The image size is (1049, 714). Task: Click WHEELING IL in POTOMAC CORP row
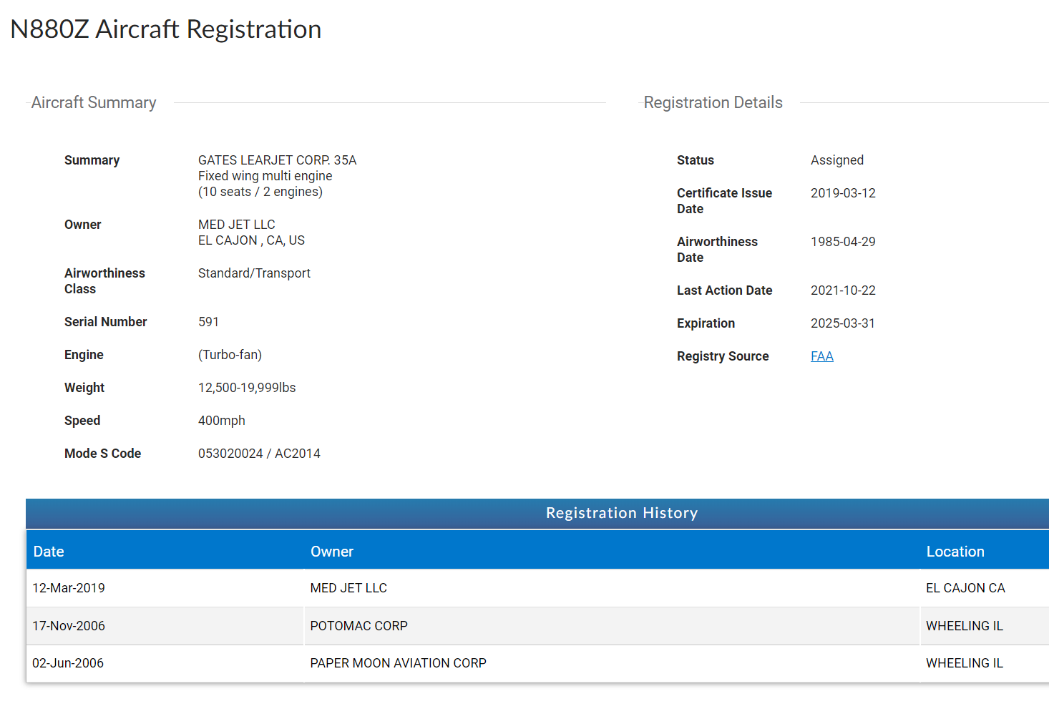click(x=965, y=626)
